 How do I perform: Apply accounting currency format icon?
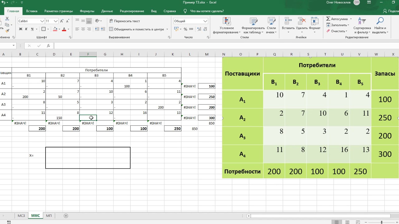coord(176,29)
